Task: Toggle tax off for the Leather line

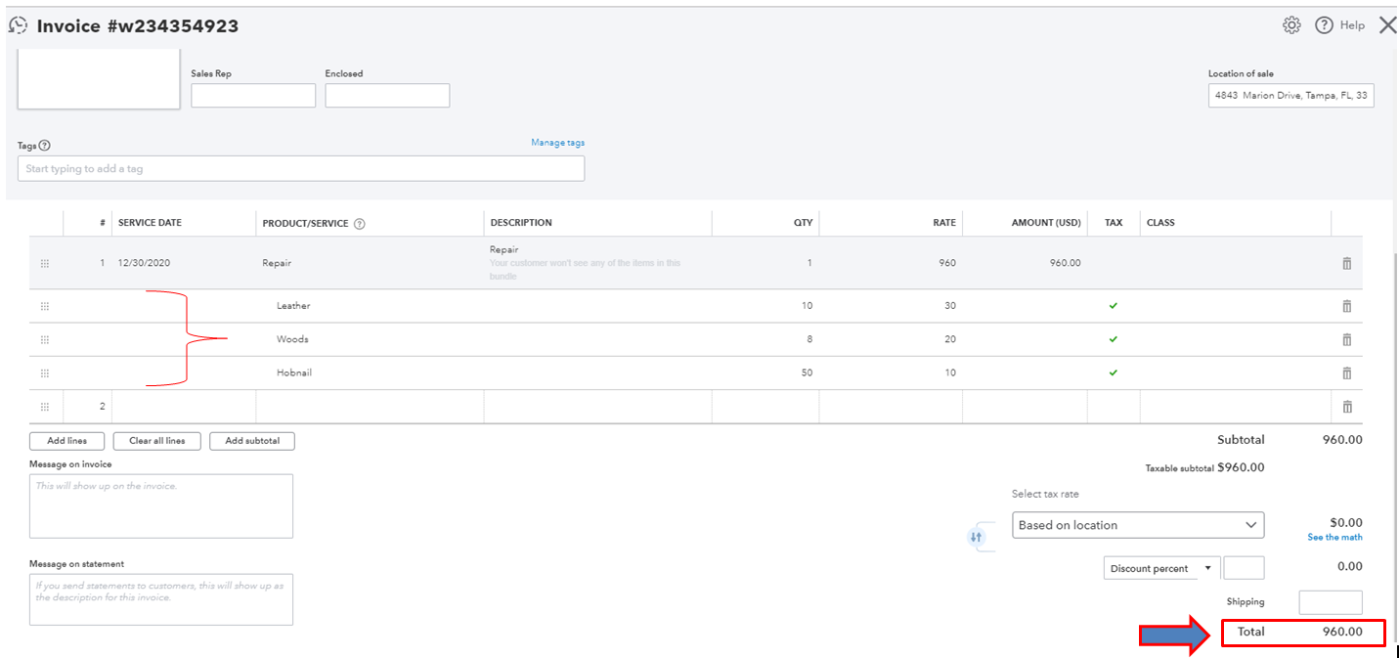Action: pyautogui.click(x=1113, y=305)
